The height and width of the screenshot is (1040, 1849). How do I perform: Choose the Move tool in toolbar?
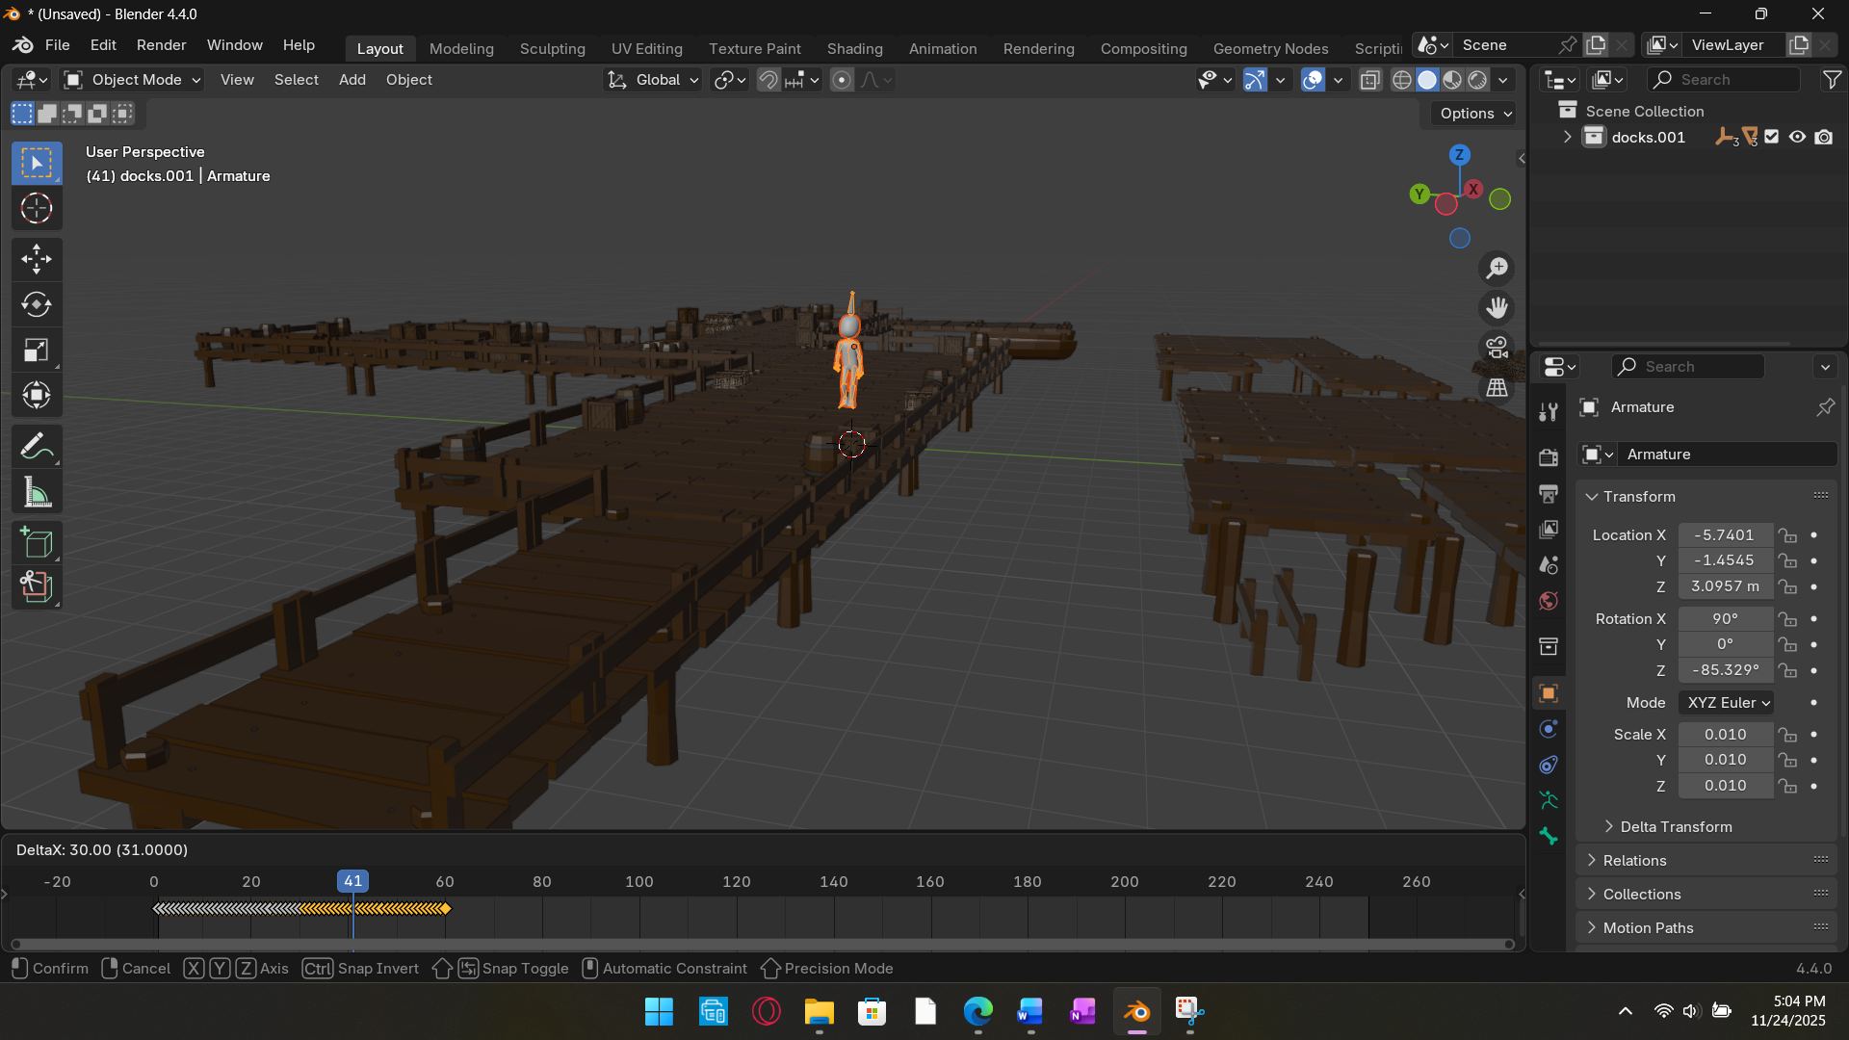tap(37, 258)
